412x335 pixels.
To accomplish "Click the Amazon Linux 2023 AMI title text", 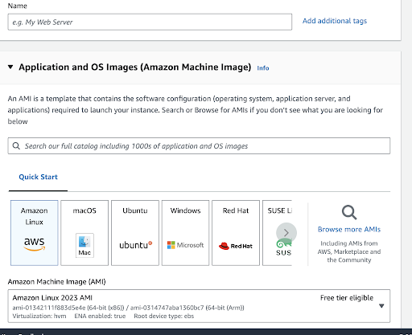I will 52,298.
